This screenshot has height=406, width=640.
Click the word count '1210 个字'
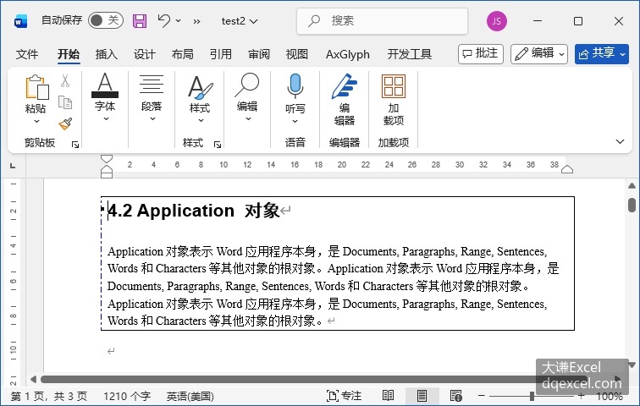coord(126,396)
